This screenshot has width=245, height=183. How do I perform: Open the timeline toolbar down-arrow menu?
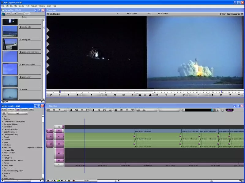(x=59, y=110)
